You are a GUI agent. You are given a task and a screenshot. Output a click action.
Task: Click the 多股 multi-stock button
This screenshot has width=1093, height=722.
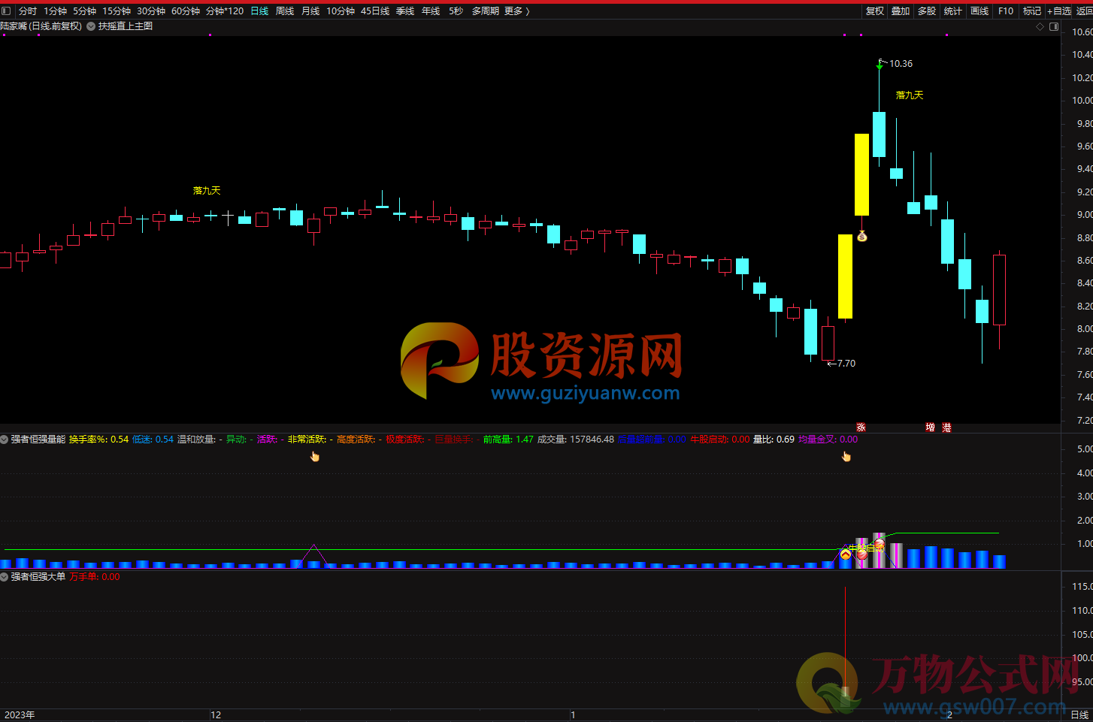click(x=927, y=11)
